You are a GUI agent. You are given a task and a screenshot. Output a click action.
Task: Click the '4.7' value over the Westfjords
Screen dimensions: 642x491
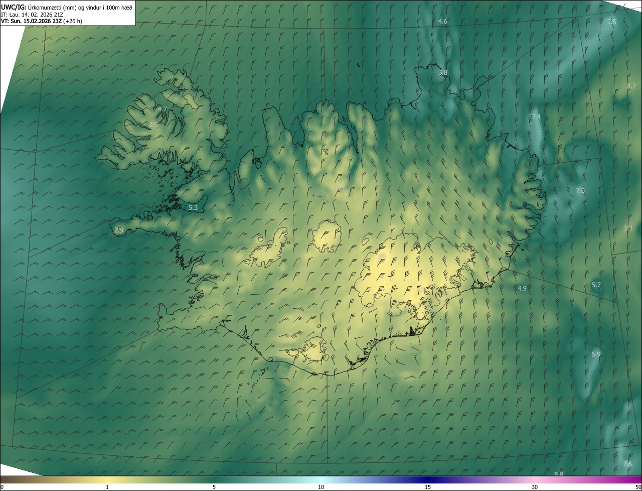[x=163, y=109]
